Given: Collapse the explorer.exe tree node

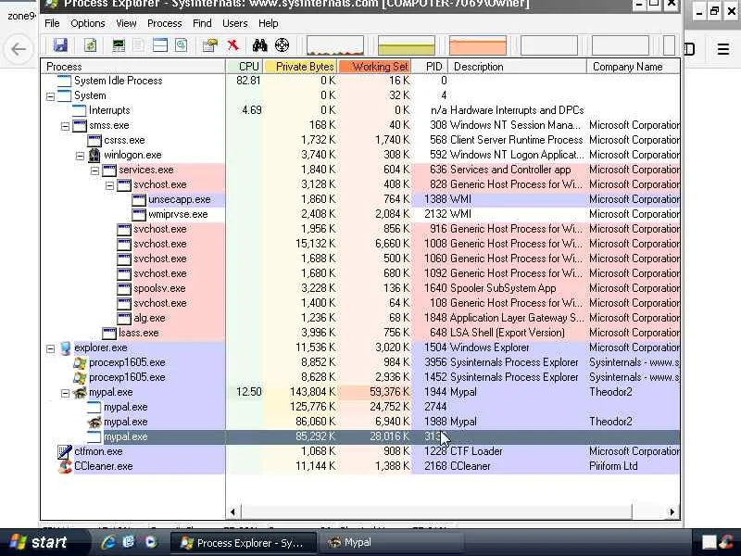Looking at the screenshot, I should click(50, 349).
